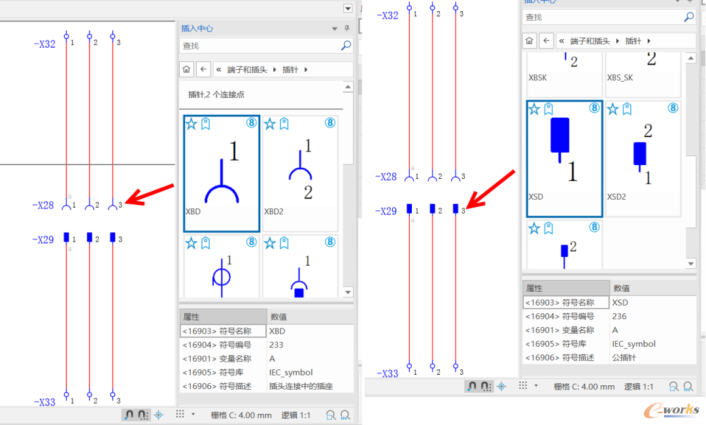Click the search magnifier in right Insert Center
Screen dimensions: 706x425
pyautogui.click(x=689, y=17)
